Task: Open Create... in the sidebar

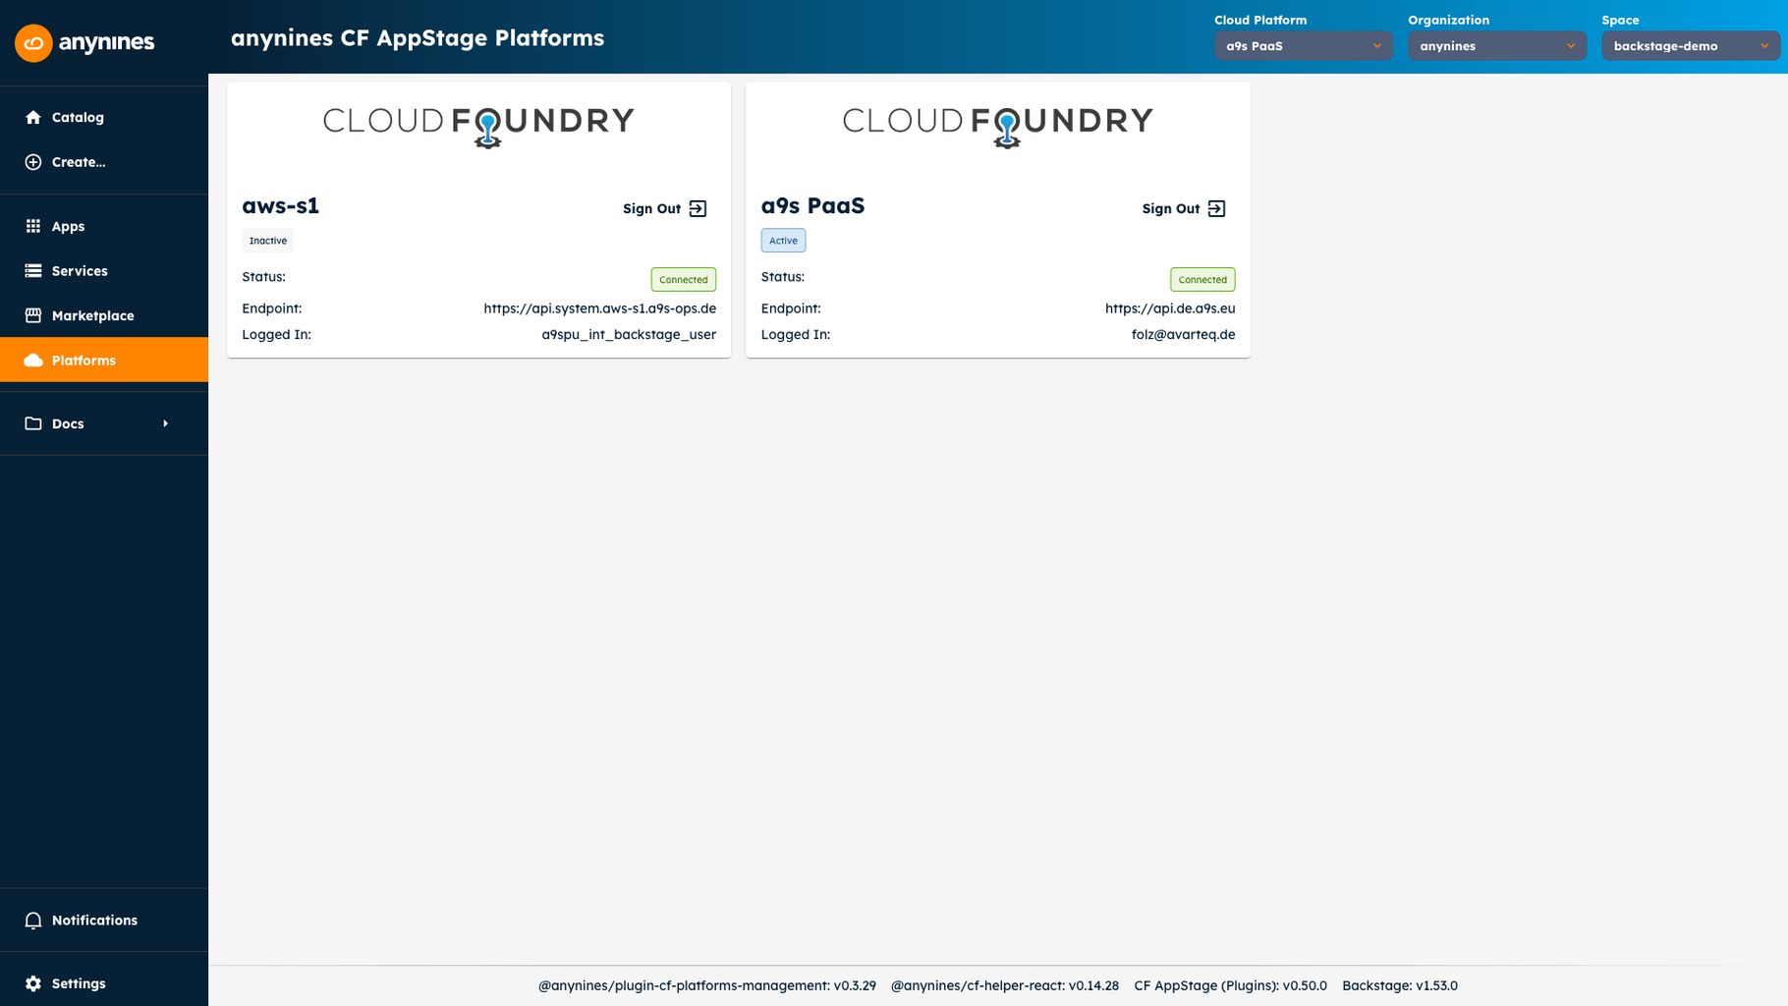Action: click(104, 162)
